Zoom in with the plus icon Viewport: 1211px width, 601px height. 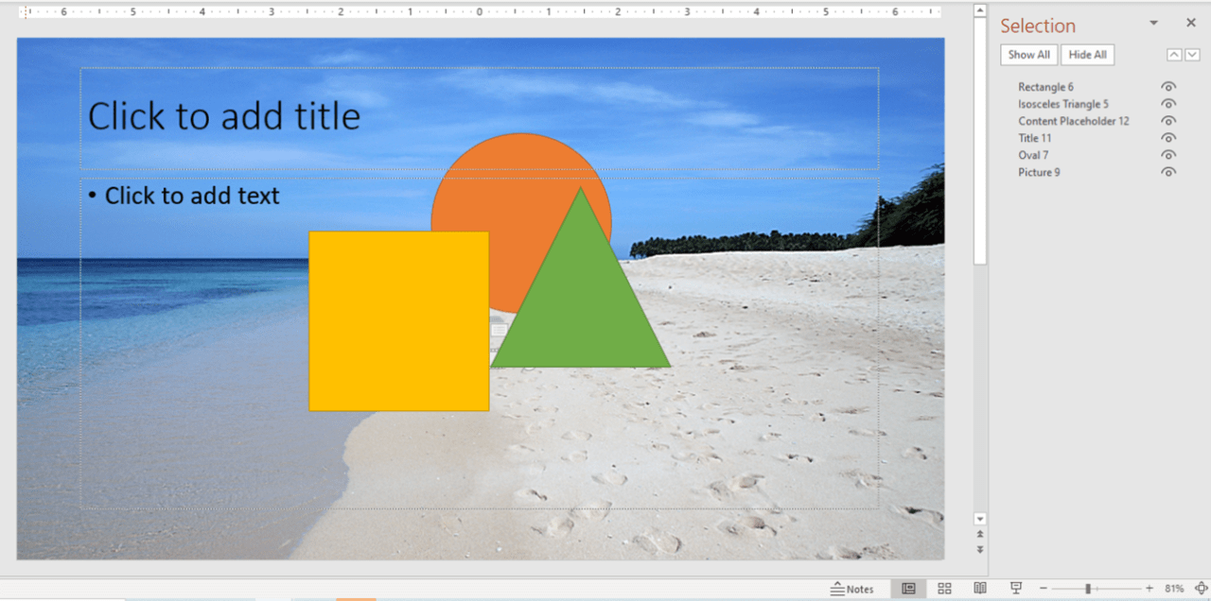pyautogui.click(x=1150, y=588)
